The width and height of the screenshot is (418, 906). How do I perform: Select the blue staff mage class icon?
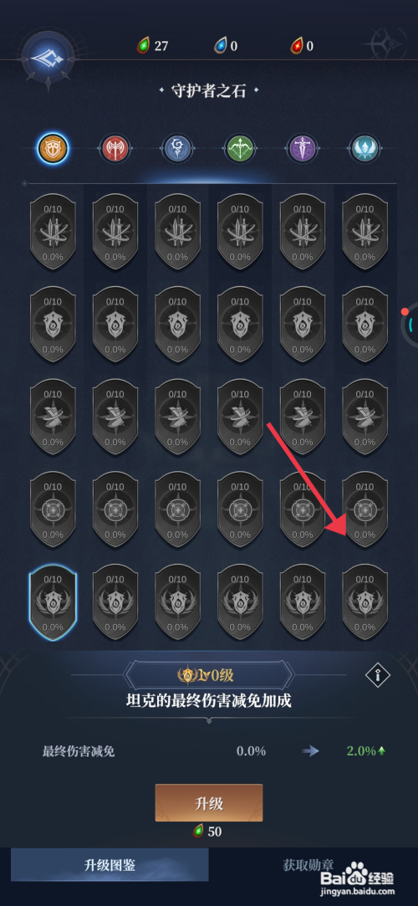click(177, 149)
